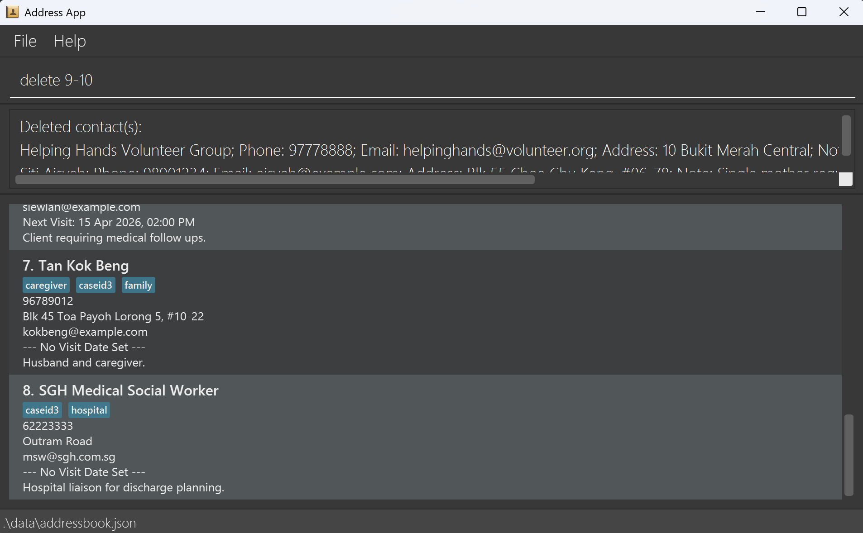This screenshot has width=863, height=533.
Task: Click the caseid3 tag on Tan Kok Beng
Action: 96,286
